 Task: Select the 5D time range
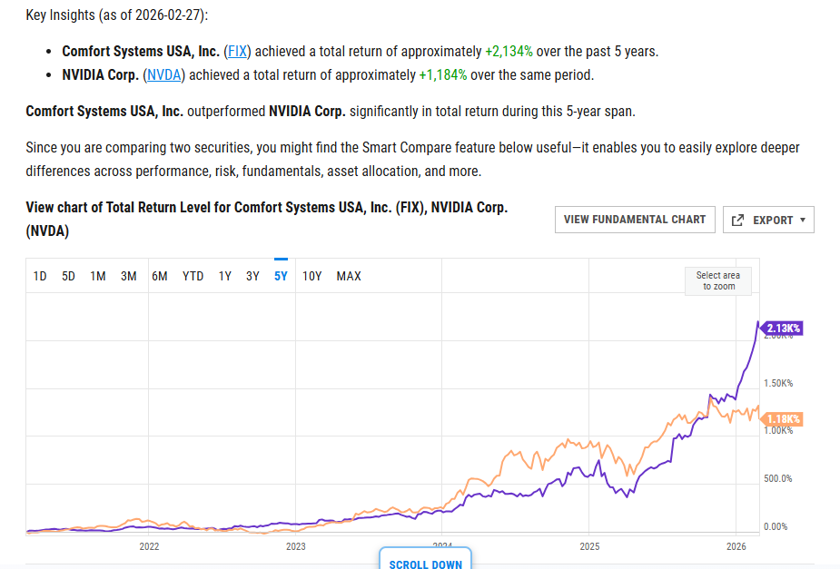69,276
